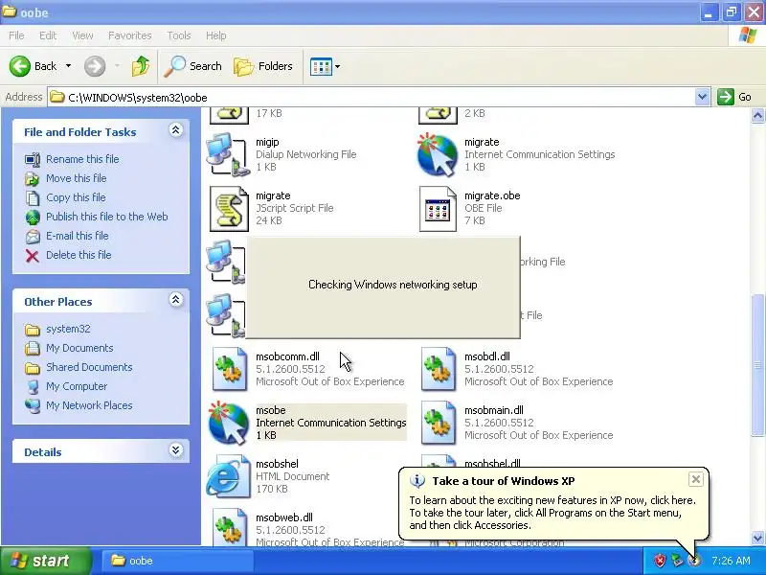Viewport: 766px width, 575px height.
Task: Open the Start menu
Action: click(x=45, y=561)
